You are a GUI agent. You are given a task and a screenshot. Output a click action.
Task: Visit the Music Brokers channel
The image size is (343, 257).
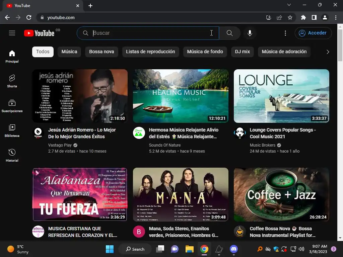[263, 145]
